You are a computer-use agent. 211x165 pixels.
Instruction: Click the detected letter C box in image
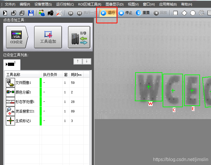click(x=173, y=90)
